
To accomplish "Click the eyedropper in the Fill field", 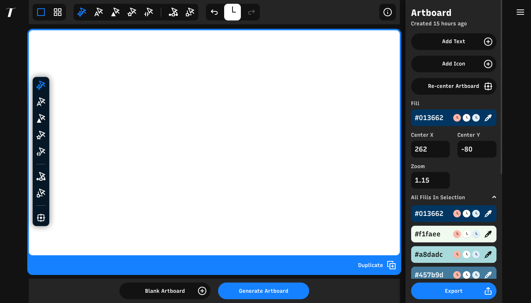I will tap(488, 118).
